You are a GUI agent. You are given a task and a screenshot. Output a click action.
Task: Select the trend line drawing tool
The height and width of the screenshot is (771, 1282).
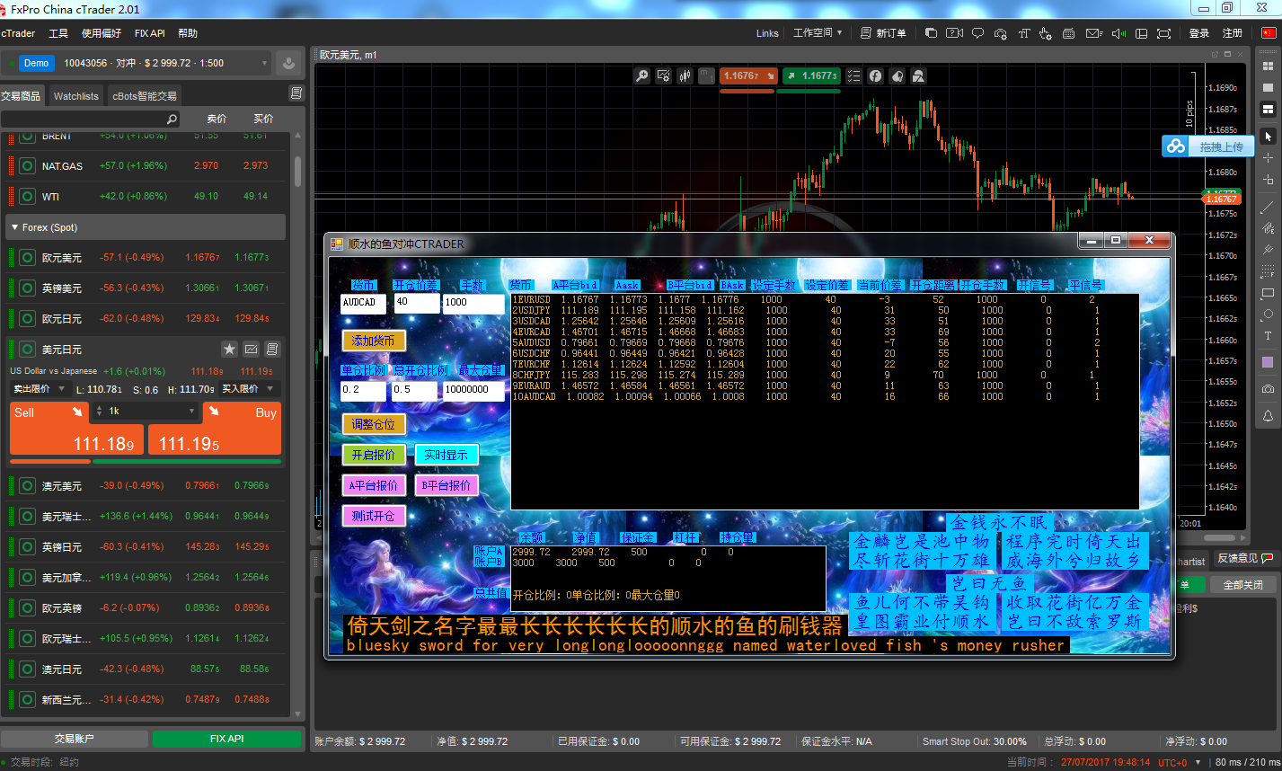1268,208
